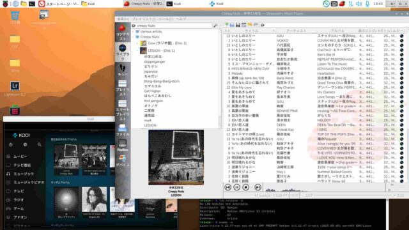Image resolution: width=409 pixels, height=230 pixels.
Task: Switch to Vivaldi スタートページ taskbar window
Action: [x=59, y=4]
